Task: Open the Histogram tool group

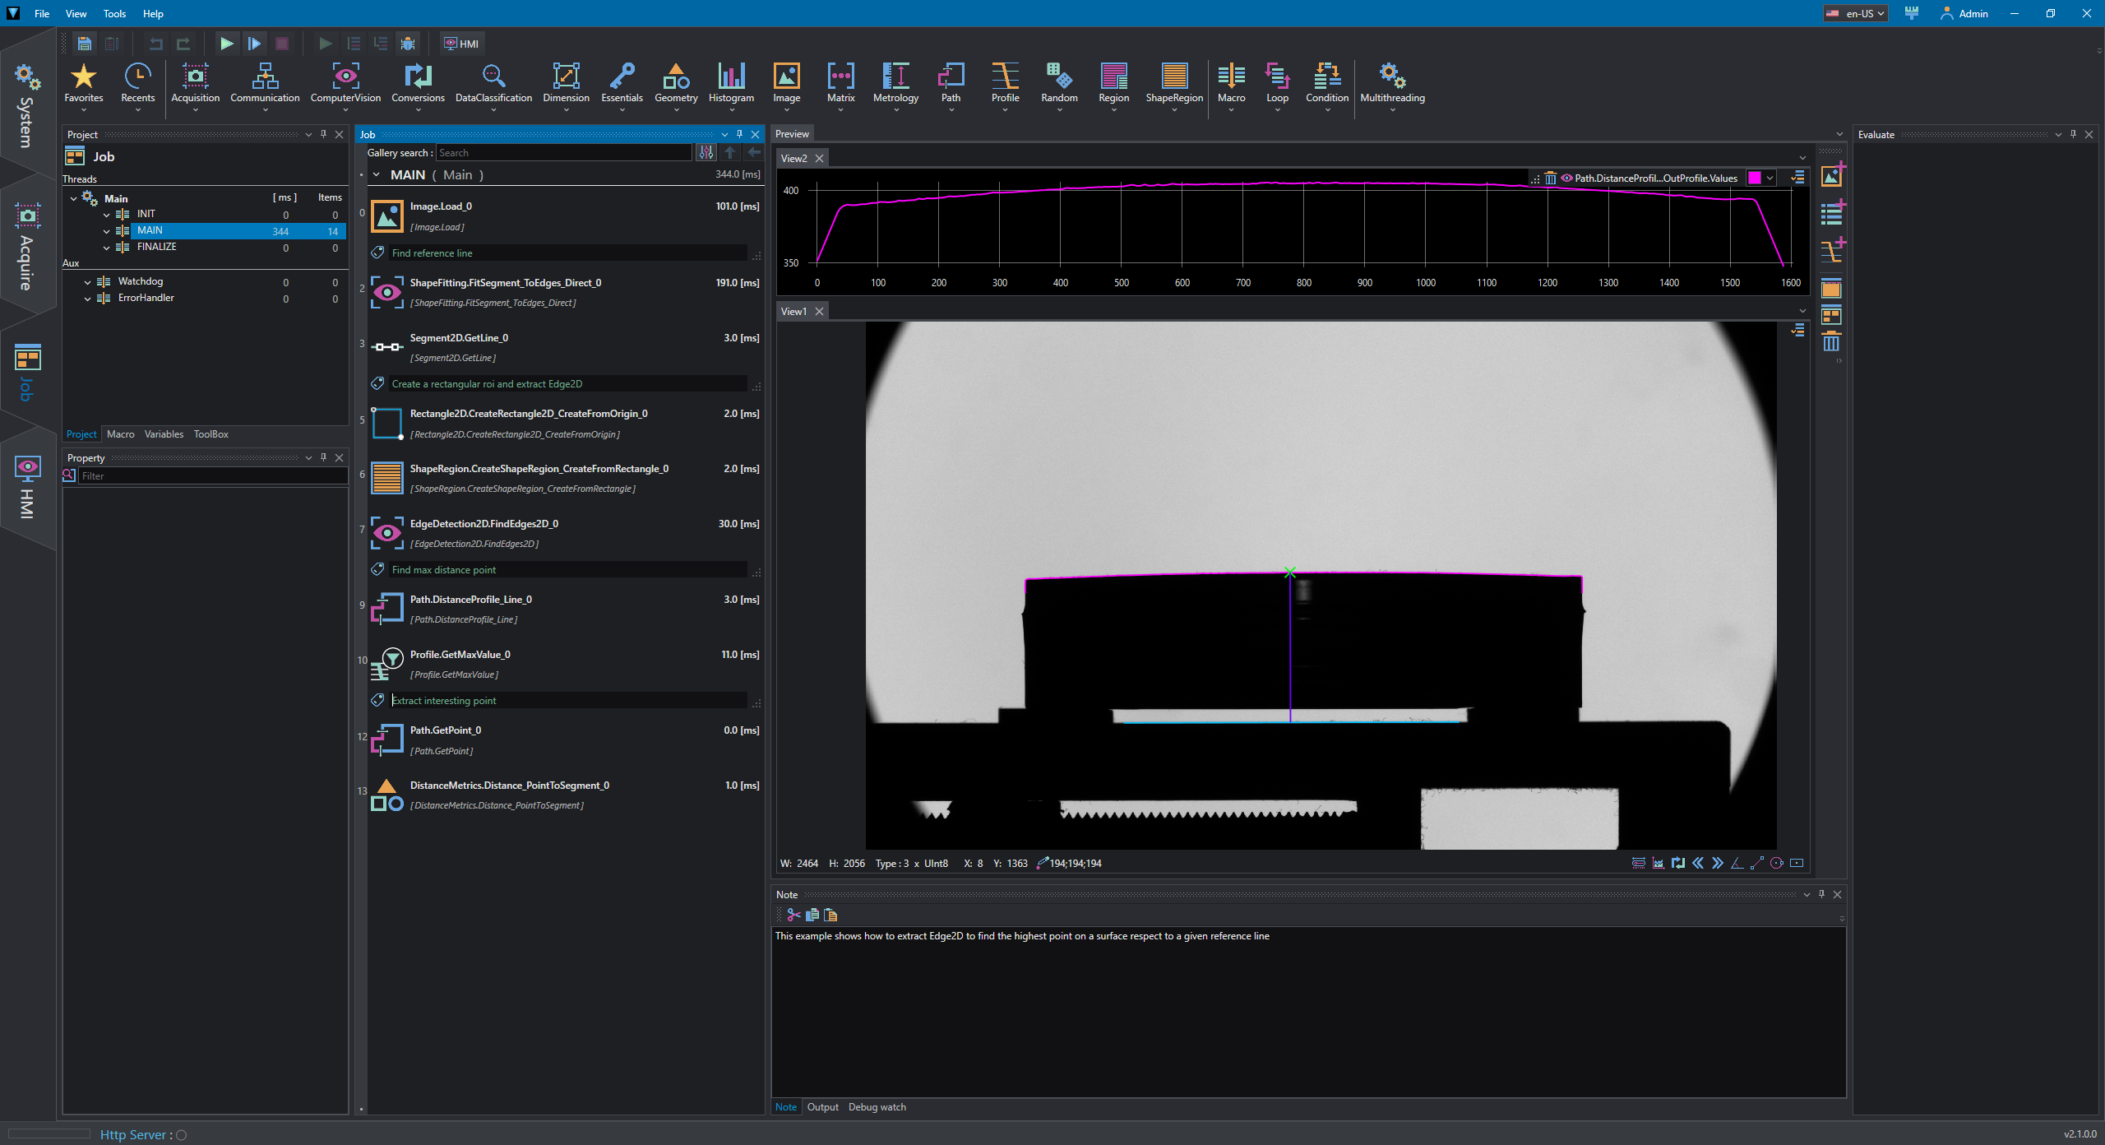Action: 731,86
